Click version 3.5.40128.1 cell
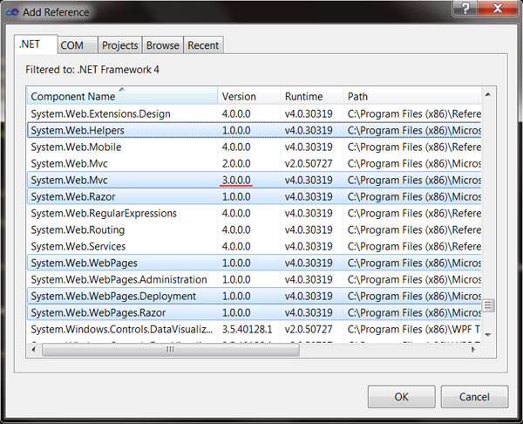This screenshot has width=523, height=424. click(248, 329)
